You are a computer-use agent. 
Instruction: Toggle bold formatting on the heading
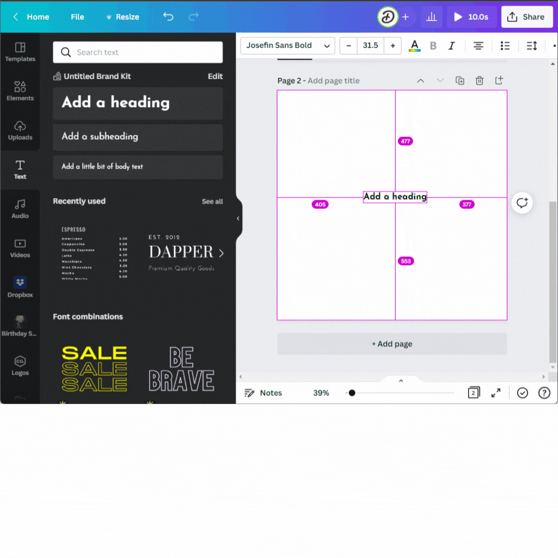pos(433,45)
